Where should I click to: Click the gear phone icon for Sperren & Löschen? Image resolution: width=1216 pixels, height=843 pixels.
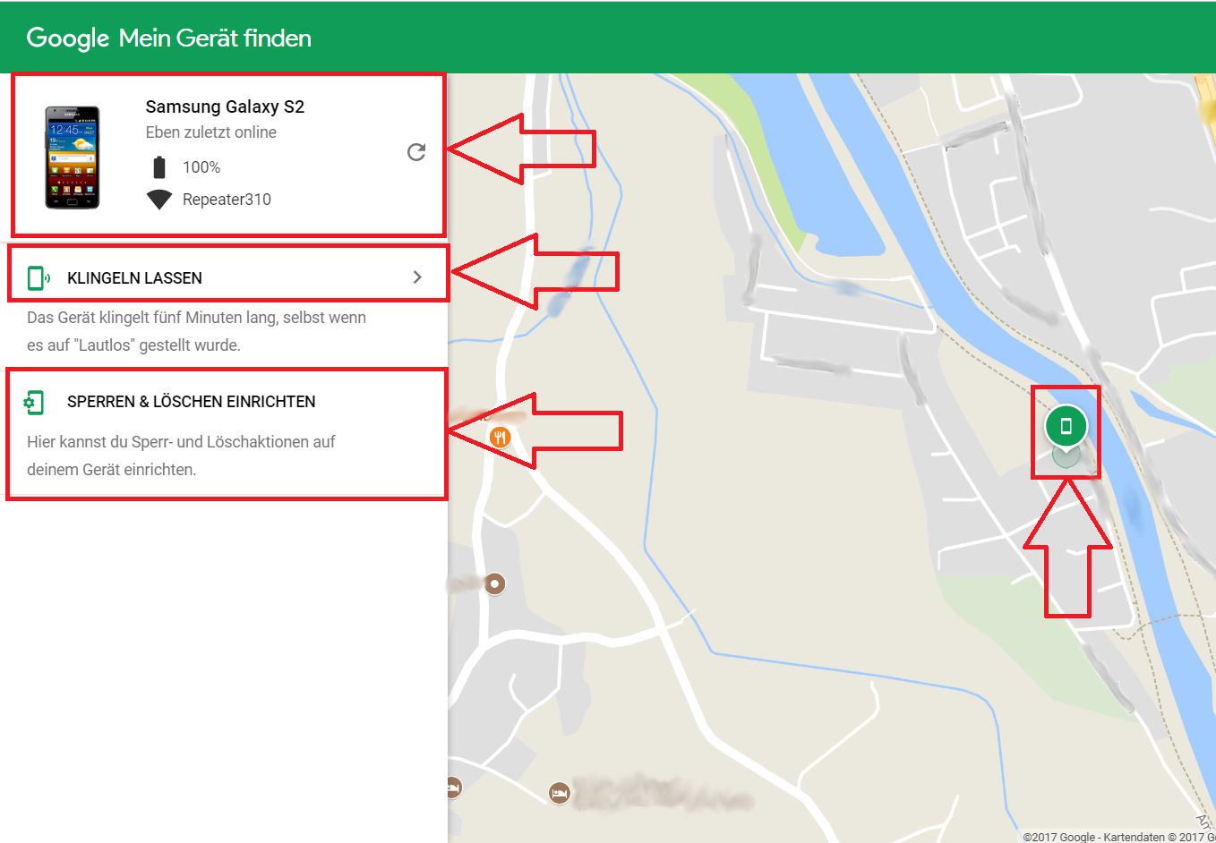pyautogui.click(x=34, y=403)
